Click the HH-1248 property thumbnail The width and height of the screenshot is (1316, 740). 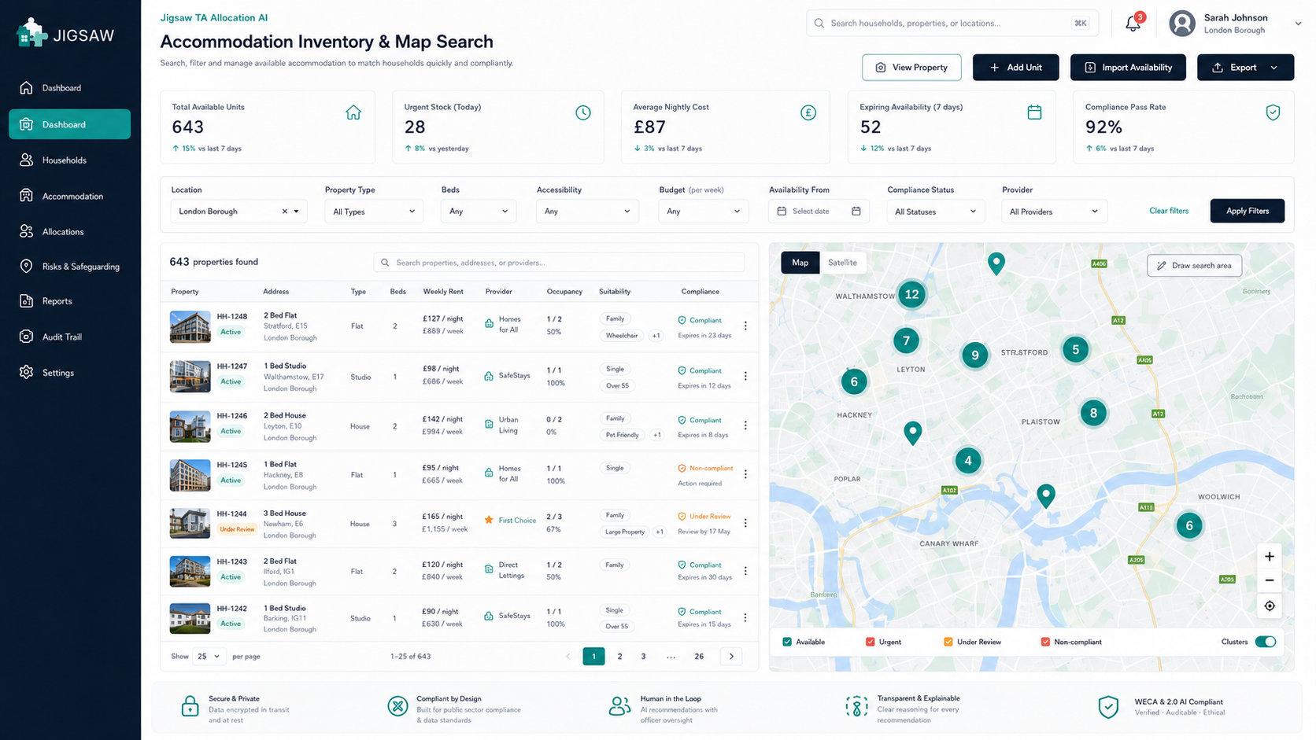(190, 326)
